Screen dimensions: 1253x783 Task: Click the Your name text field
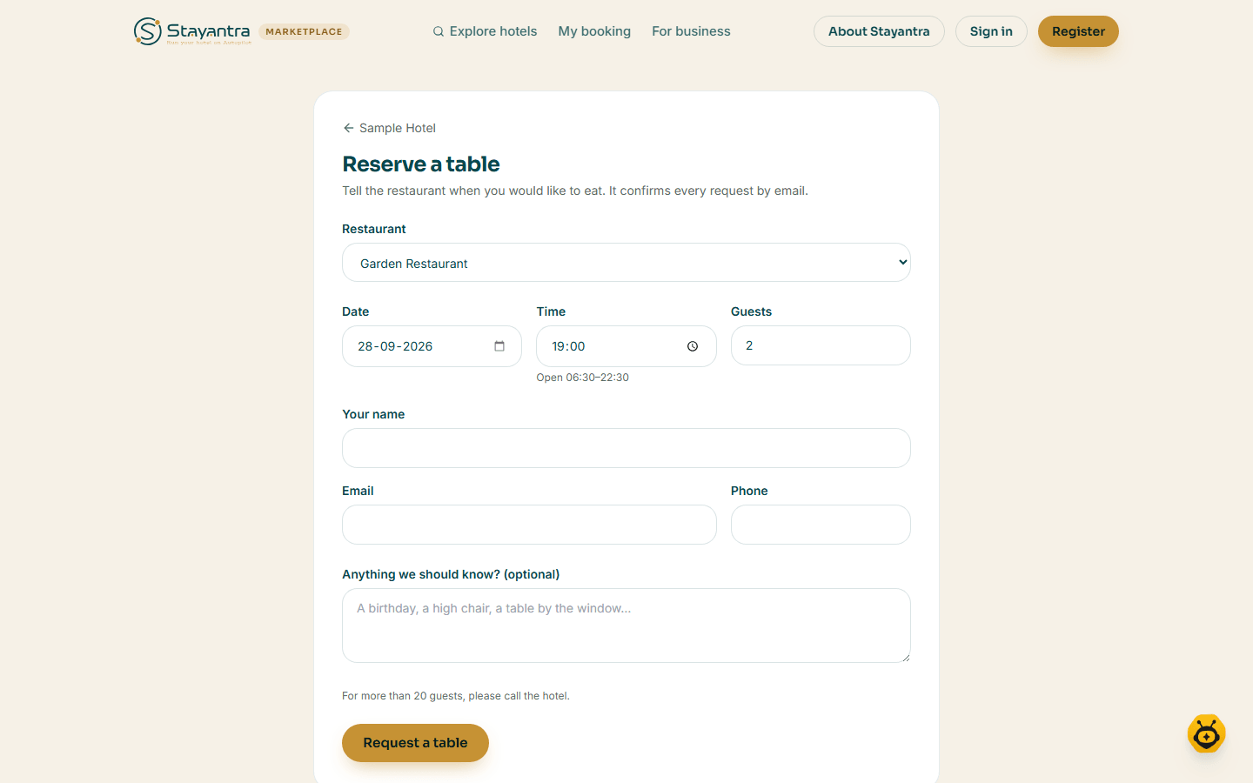tap(626, 448)
